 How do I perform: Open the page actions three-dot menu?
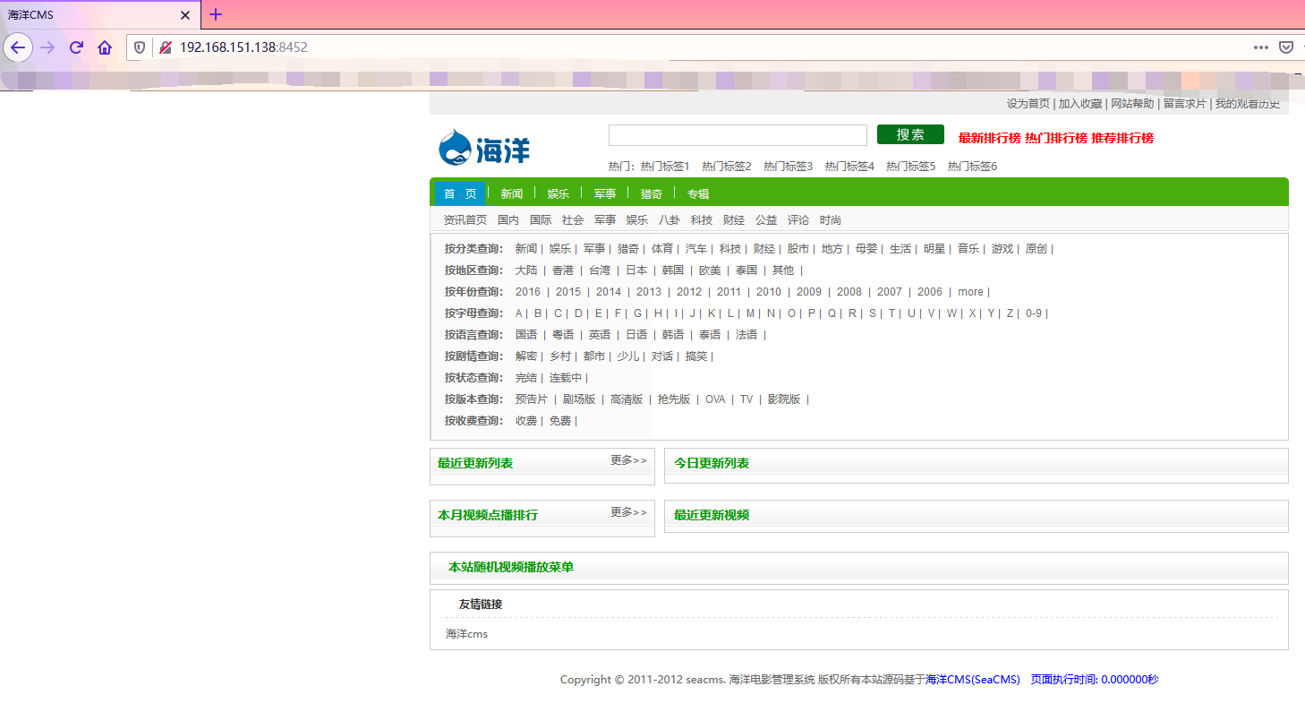point(1260,47)
